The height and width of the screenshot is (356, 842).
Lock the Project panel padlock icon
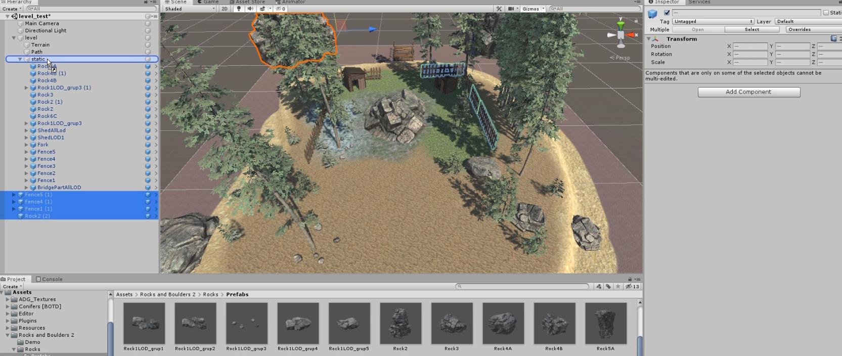tap(630, 279)
